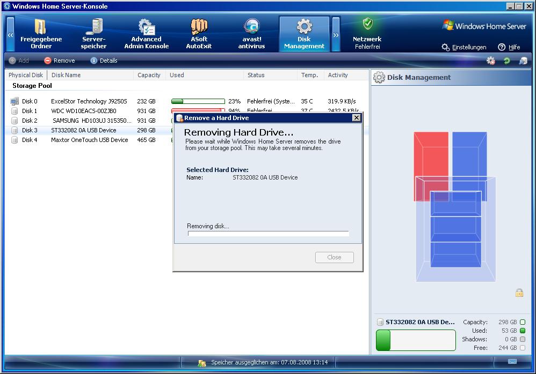The image size is (536, 374).
Task: Click the greyed-out Add toolbar button
Action: [x=19, y=61]
